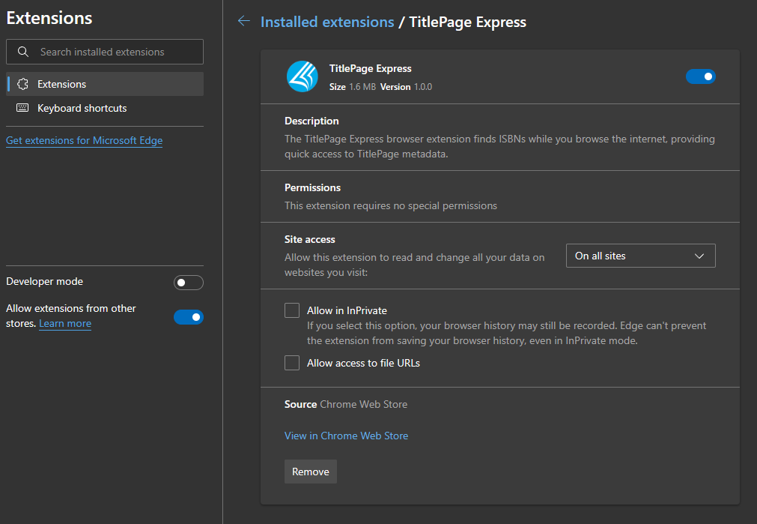Open the On all sites dropdown
Image resolution: width=757 pixels, height=524 pixels.
tap(640, 255)
